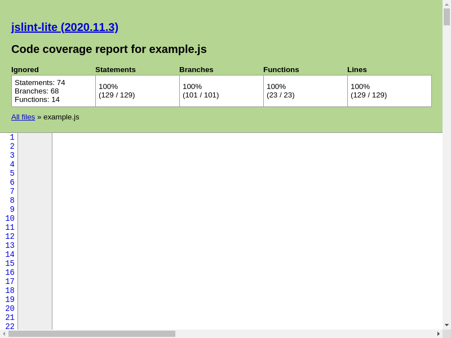Click the line 18 number

click(x=10, y=290)
